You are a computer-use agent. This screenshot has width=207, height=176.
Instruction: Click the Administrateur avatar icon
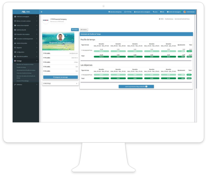185,12
